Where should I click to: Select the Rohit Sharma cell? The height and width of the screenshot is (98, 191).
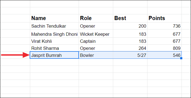tap(54, 48)
